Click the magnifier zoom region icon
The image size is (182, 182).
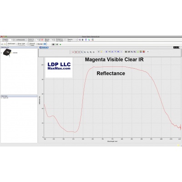tap(82, 52)
